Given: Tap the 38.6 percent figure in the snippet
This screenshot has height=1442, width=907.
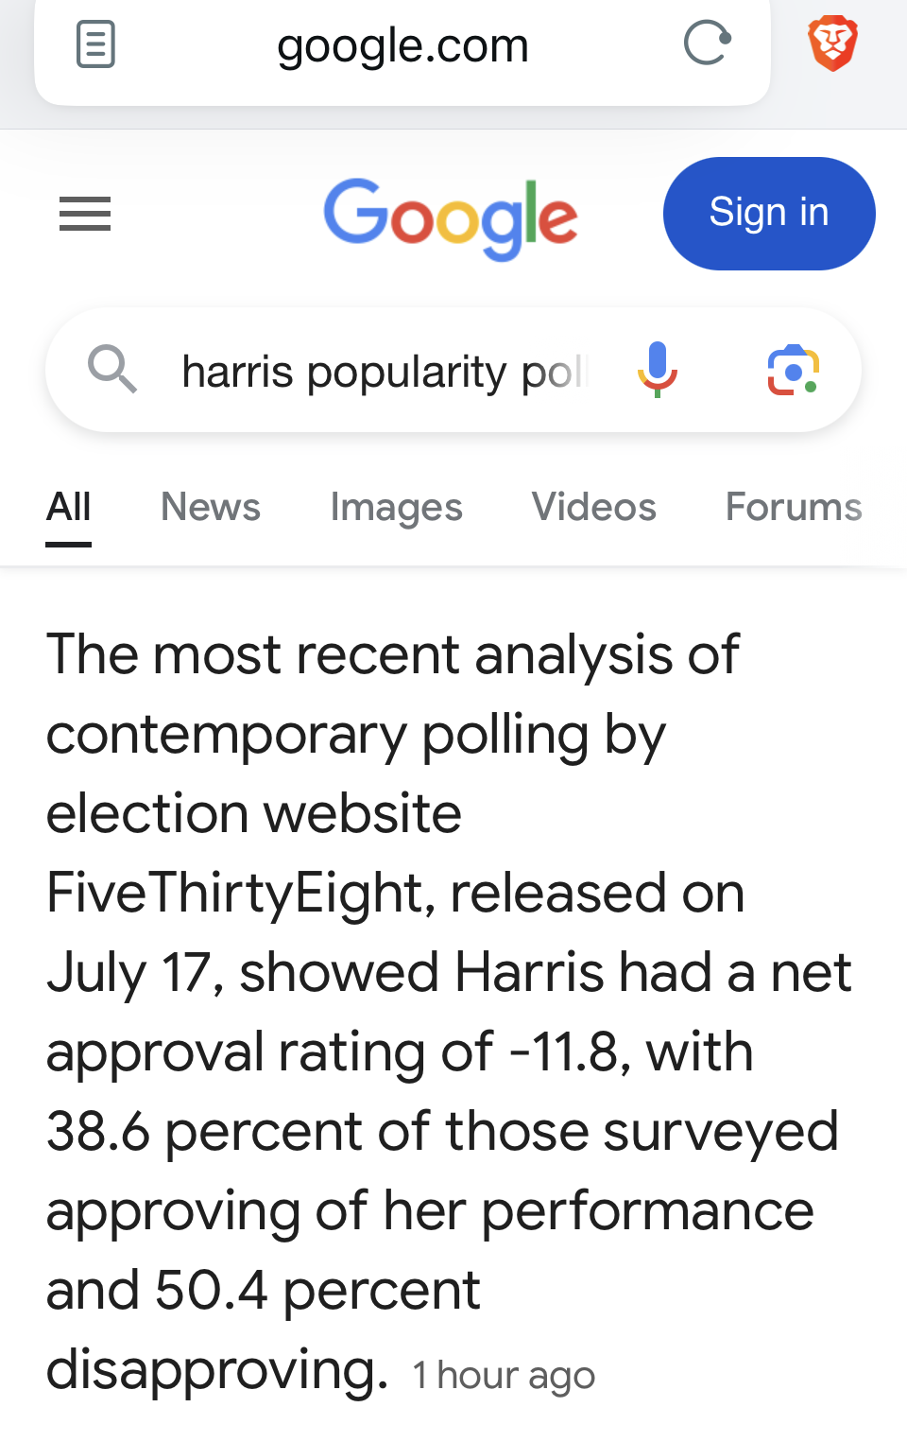Looking at the screenshot, I should tap(98, 1132).
